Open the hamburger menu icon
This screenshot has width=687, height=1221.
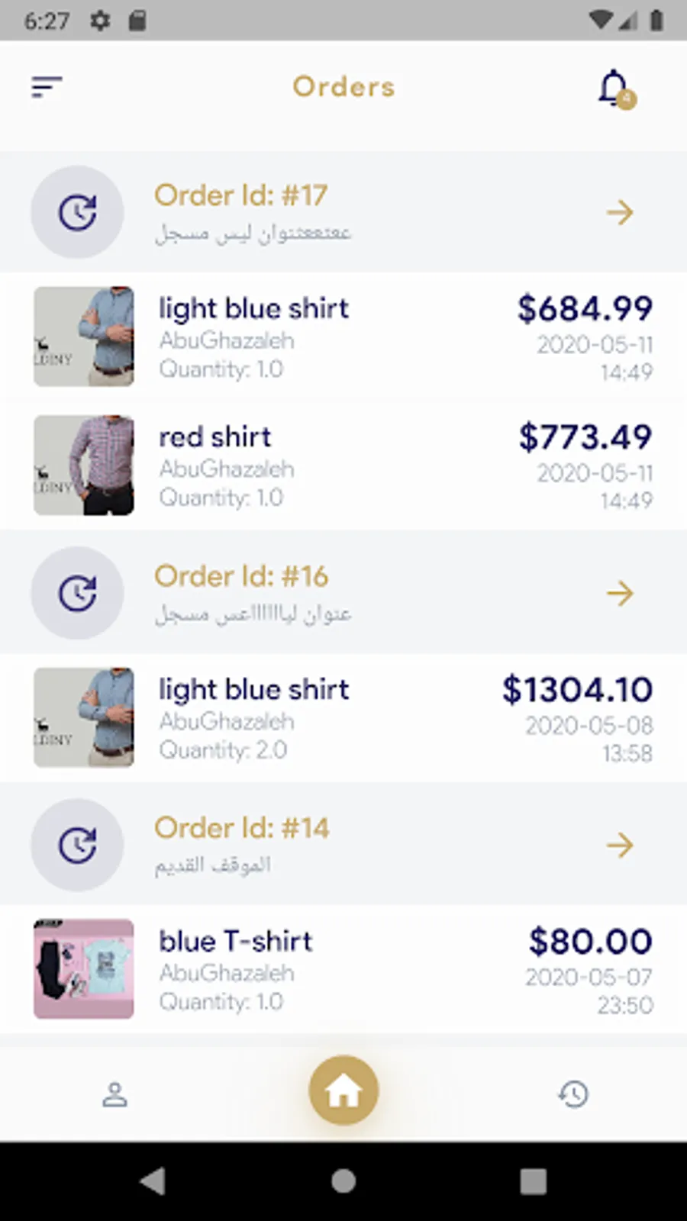tap(47, 87)
